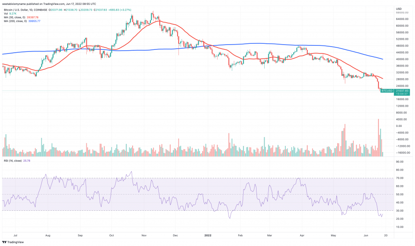This screenshot has width=415, height=246.
Task: Click the 50.00 RSI axis label
Action: (x=400, y=195)
